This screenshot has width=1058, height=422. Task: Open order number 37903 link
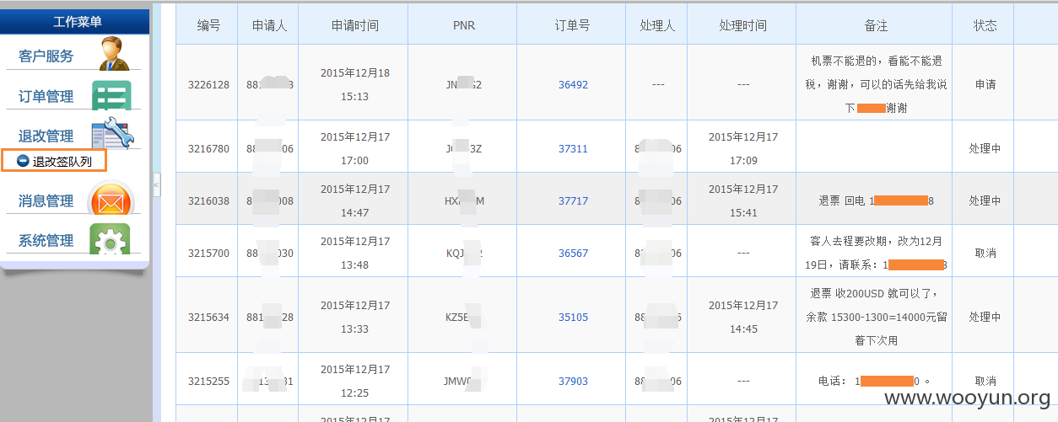coord(573,382)
